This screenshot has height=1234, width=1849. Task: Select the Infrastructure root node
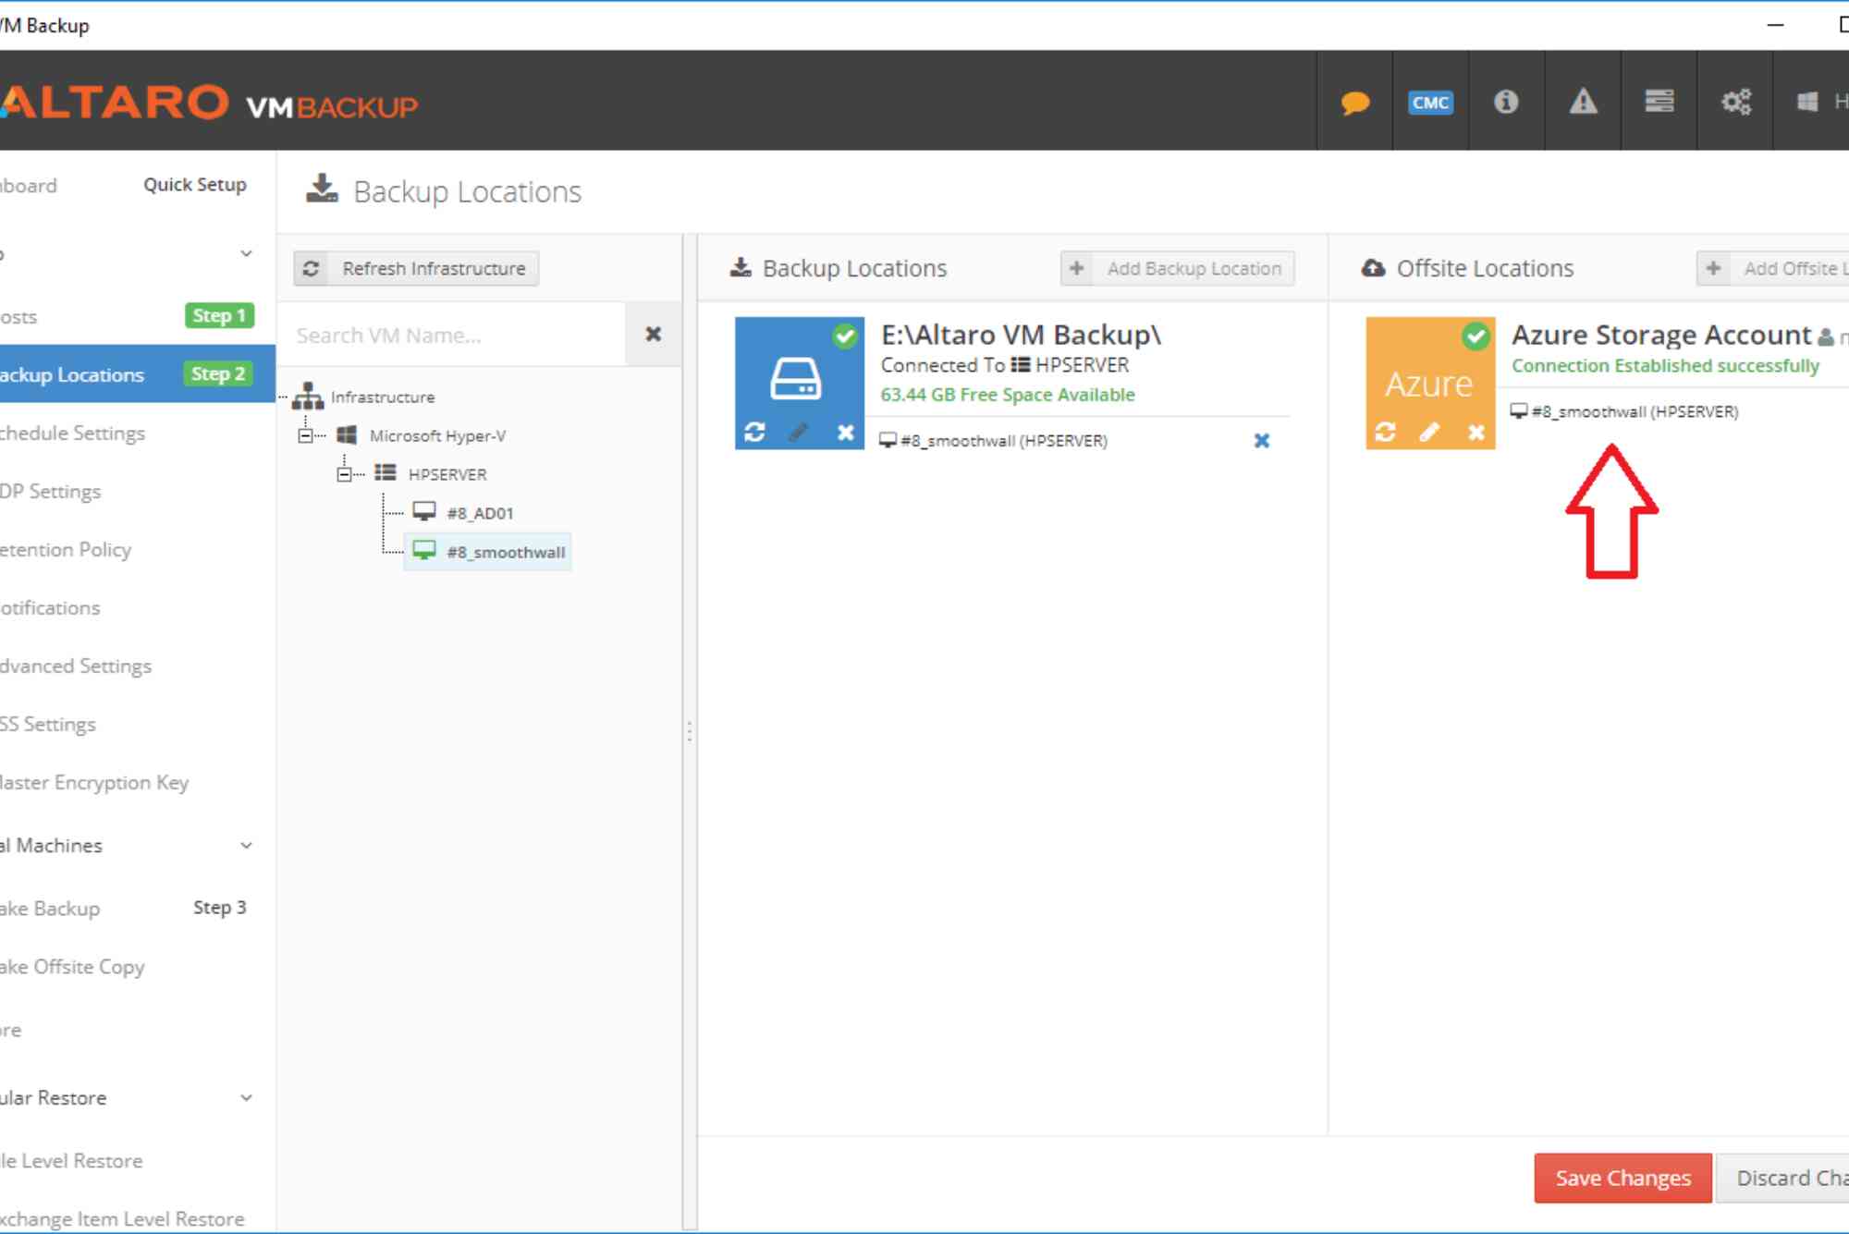pyautogui.click(x=383, y=397)
